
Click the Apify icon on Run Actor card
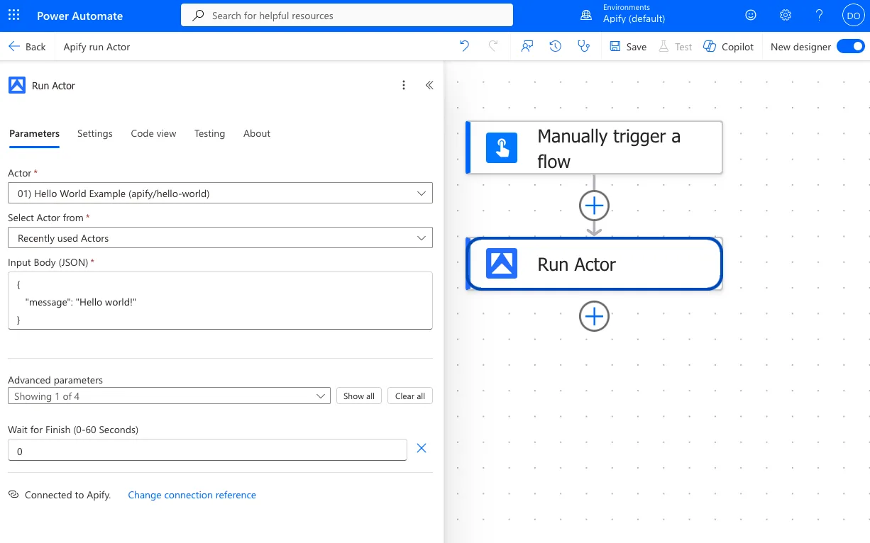[502, 264]
